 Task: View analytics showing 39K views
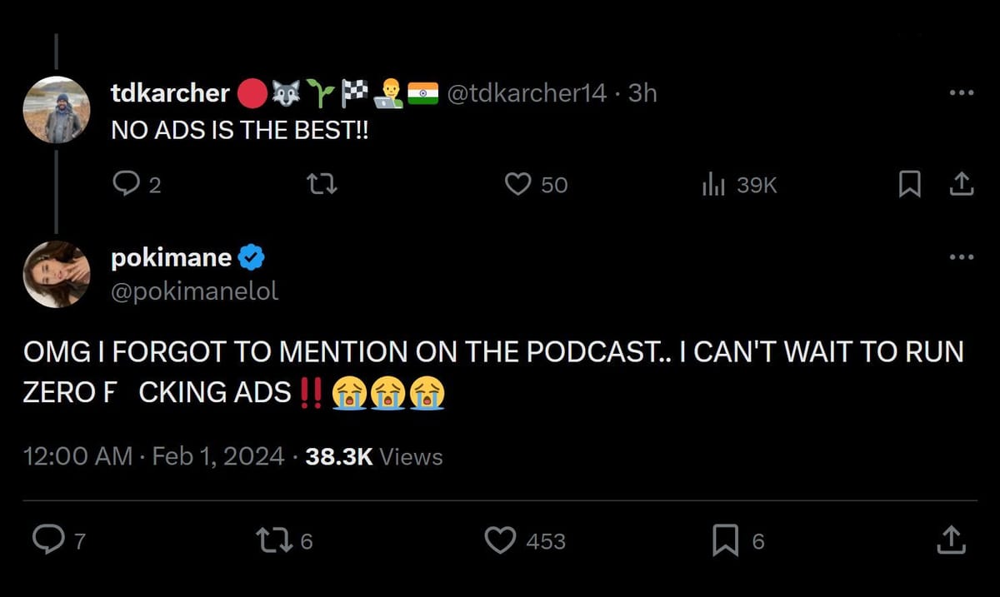713,184
